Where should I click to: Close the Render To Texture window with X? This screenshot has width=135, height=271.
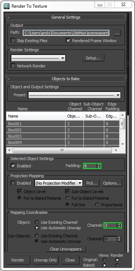pos(123,5)
